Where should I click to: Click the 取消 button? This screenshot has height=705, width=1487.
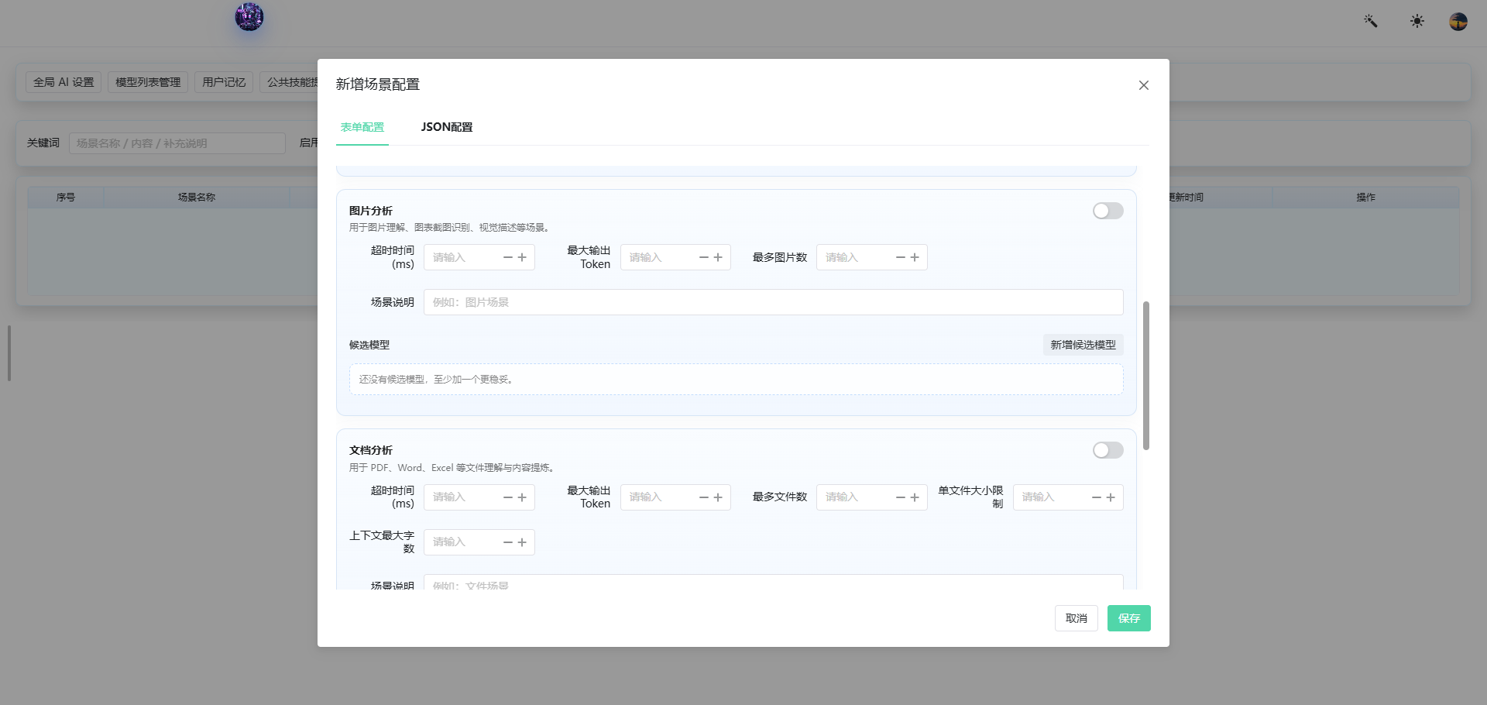click(1077, 618)
